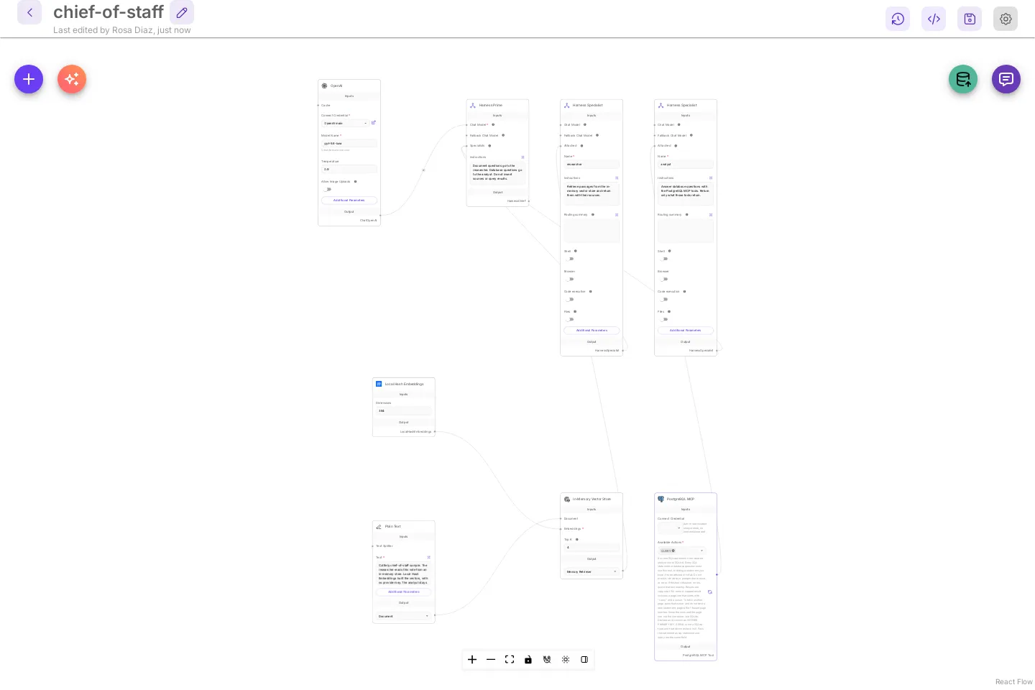
Task: Click the Name field containing researcher
Action: pyautogui.click(x=592, y=164)
